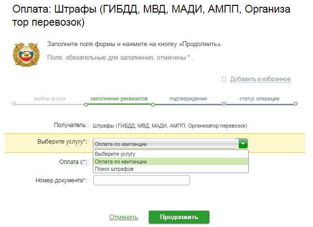Click the Номер документа input field
Image resolution: width=313 pixels, height=227 pixels.
coord(141,180)
